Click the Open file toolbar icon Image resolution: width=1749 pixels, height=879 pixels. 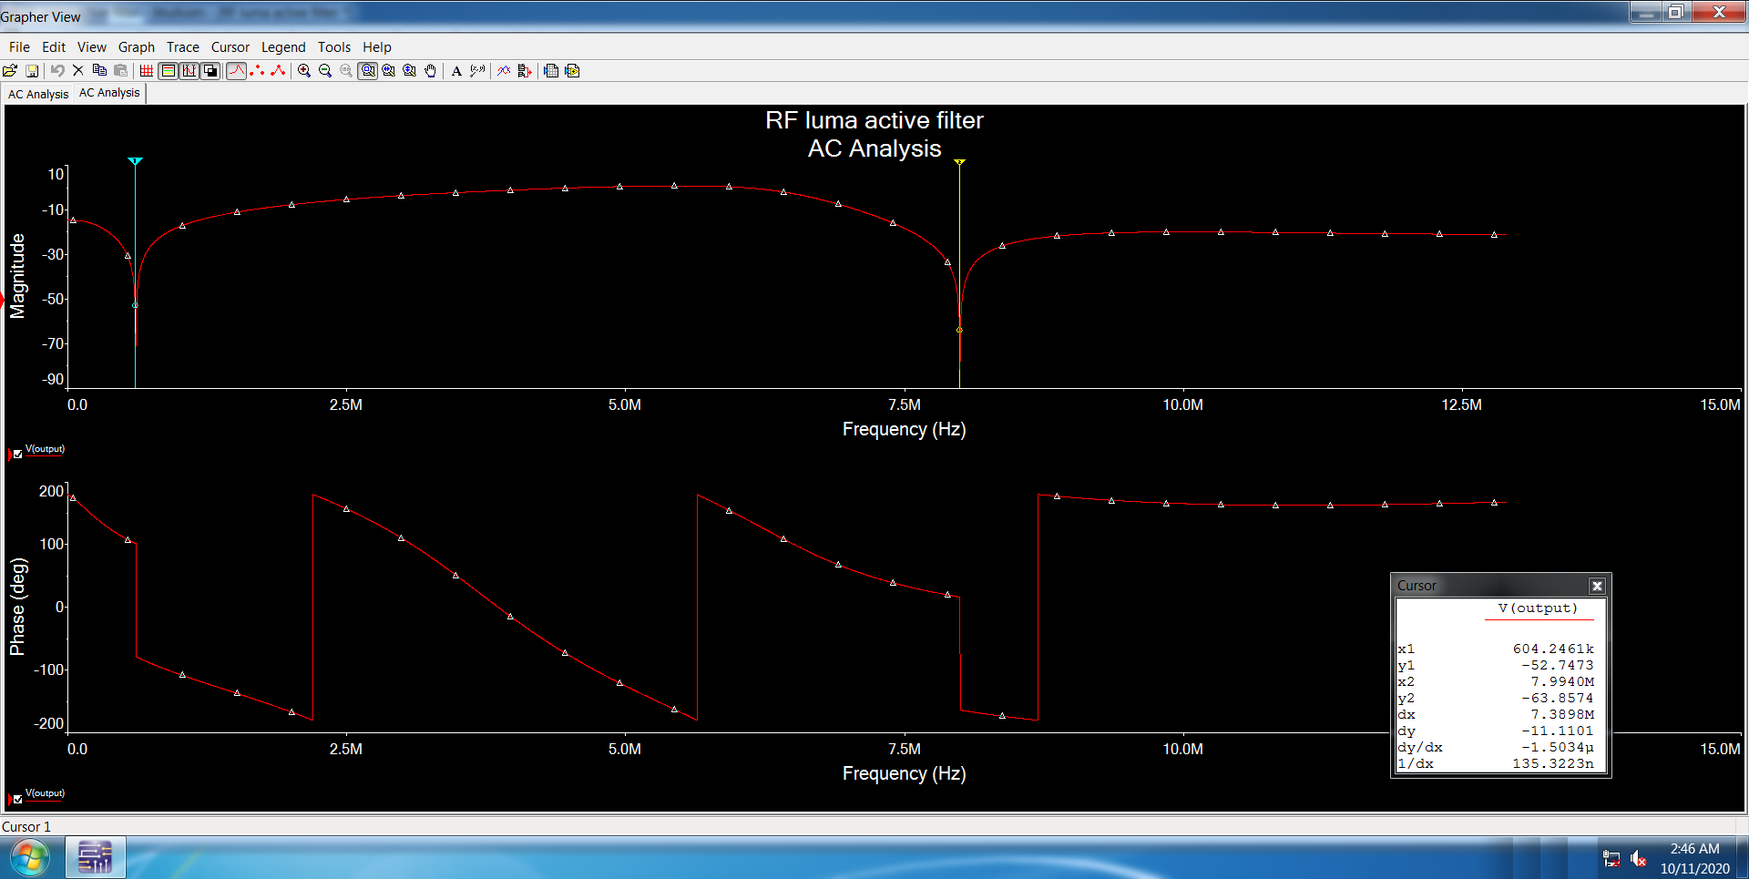[10, 71]
